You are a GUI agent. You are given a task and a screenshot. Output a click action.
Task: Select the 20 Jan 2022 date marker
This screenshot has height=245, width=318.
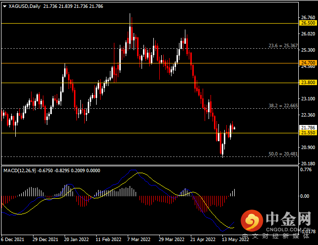click(x=76, y=239)
